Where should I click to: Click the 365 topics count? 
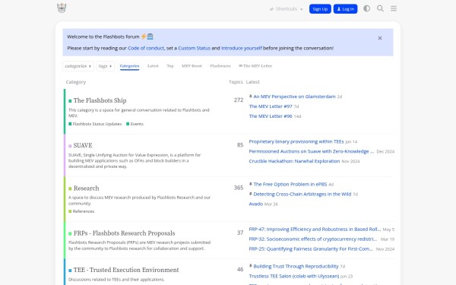[x=239, y=188]
